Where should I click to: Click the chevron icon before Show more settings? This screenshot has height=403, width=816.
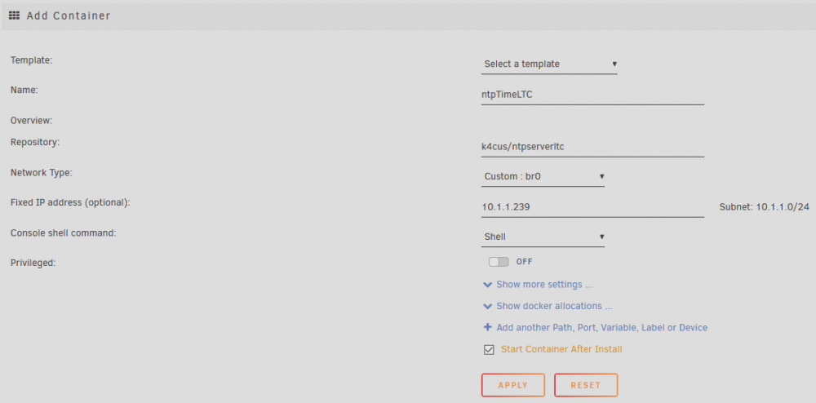point(488,285)
